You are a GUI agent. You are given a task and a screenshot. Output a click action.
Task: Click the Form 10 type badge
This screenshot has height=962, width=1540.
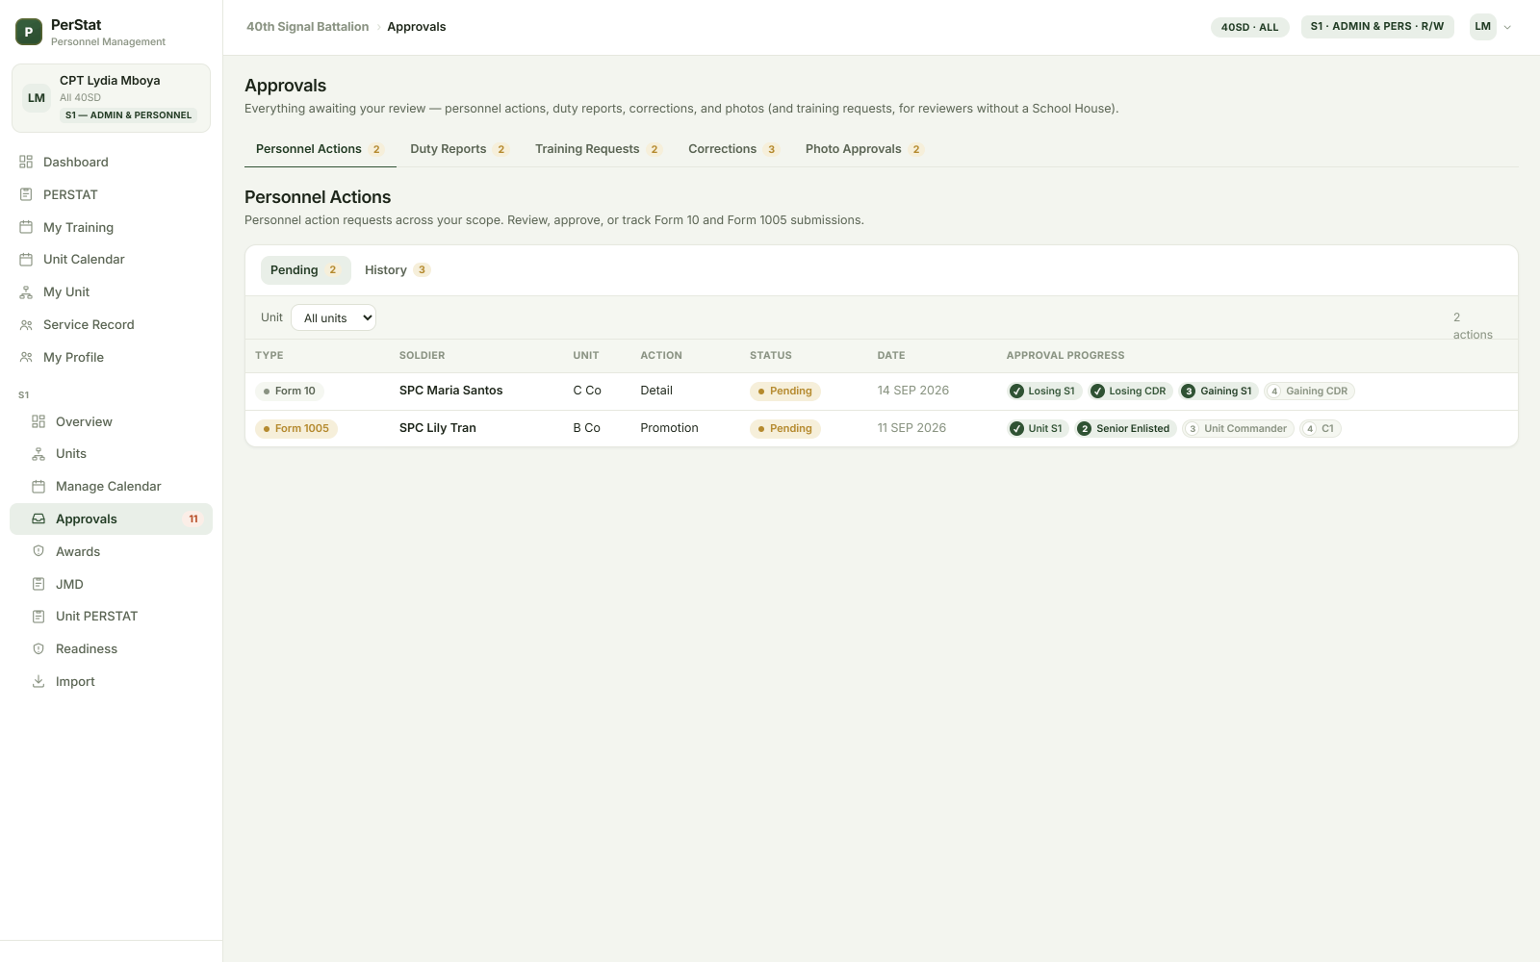290,391
